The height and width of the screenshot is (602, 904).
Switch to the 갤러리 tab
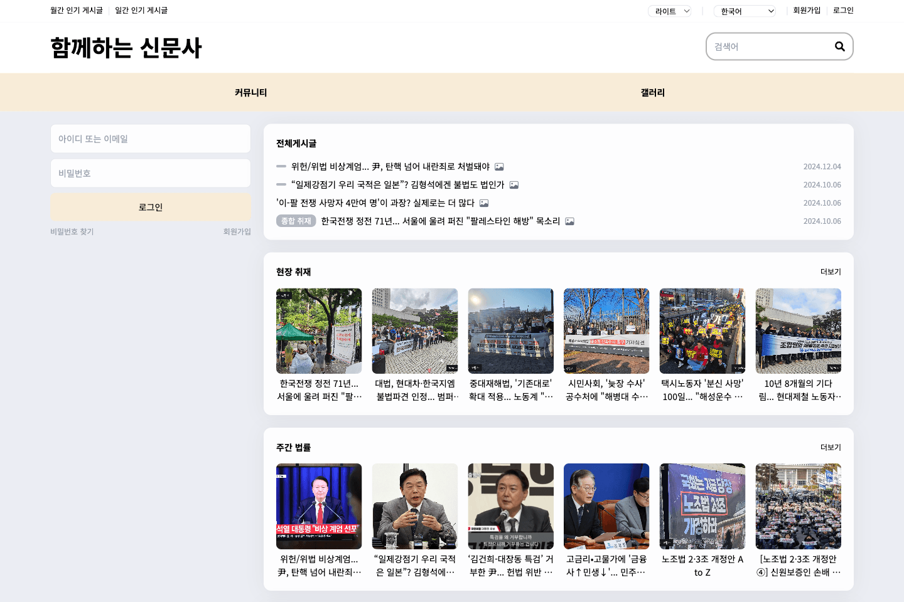coord(652,92)
